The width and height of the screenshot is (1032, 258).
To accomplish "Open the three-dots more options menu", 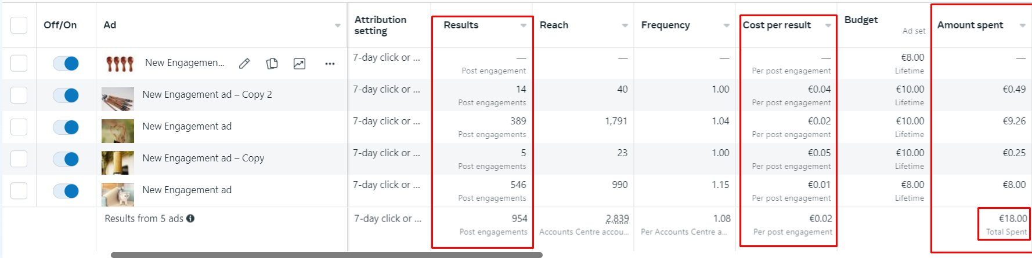I will [x=330, y=64].
